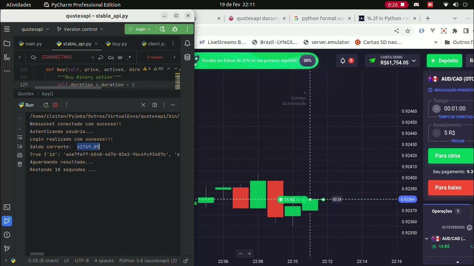Viewport: 474px width, 266px height.
Task: Hide the Run tool window
Action: pos(173,105)
